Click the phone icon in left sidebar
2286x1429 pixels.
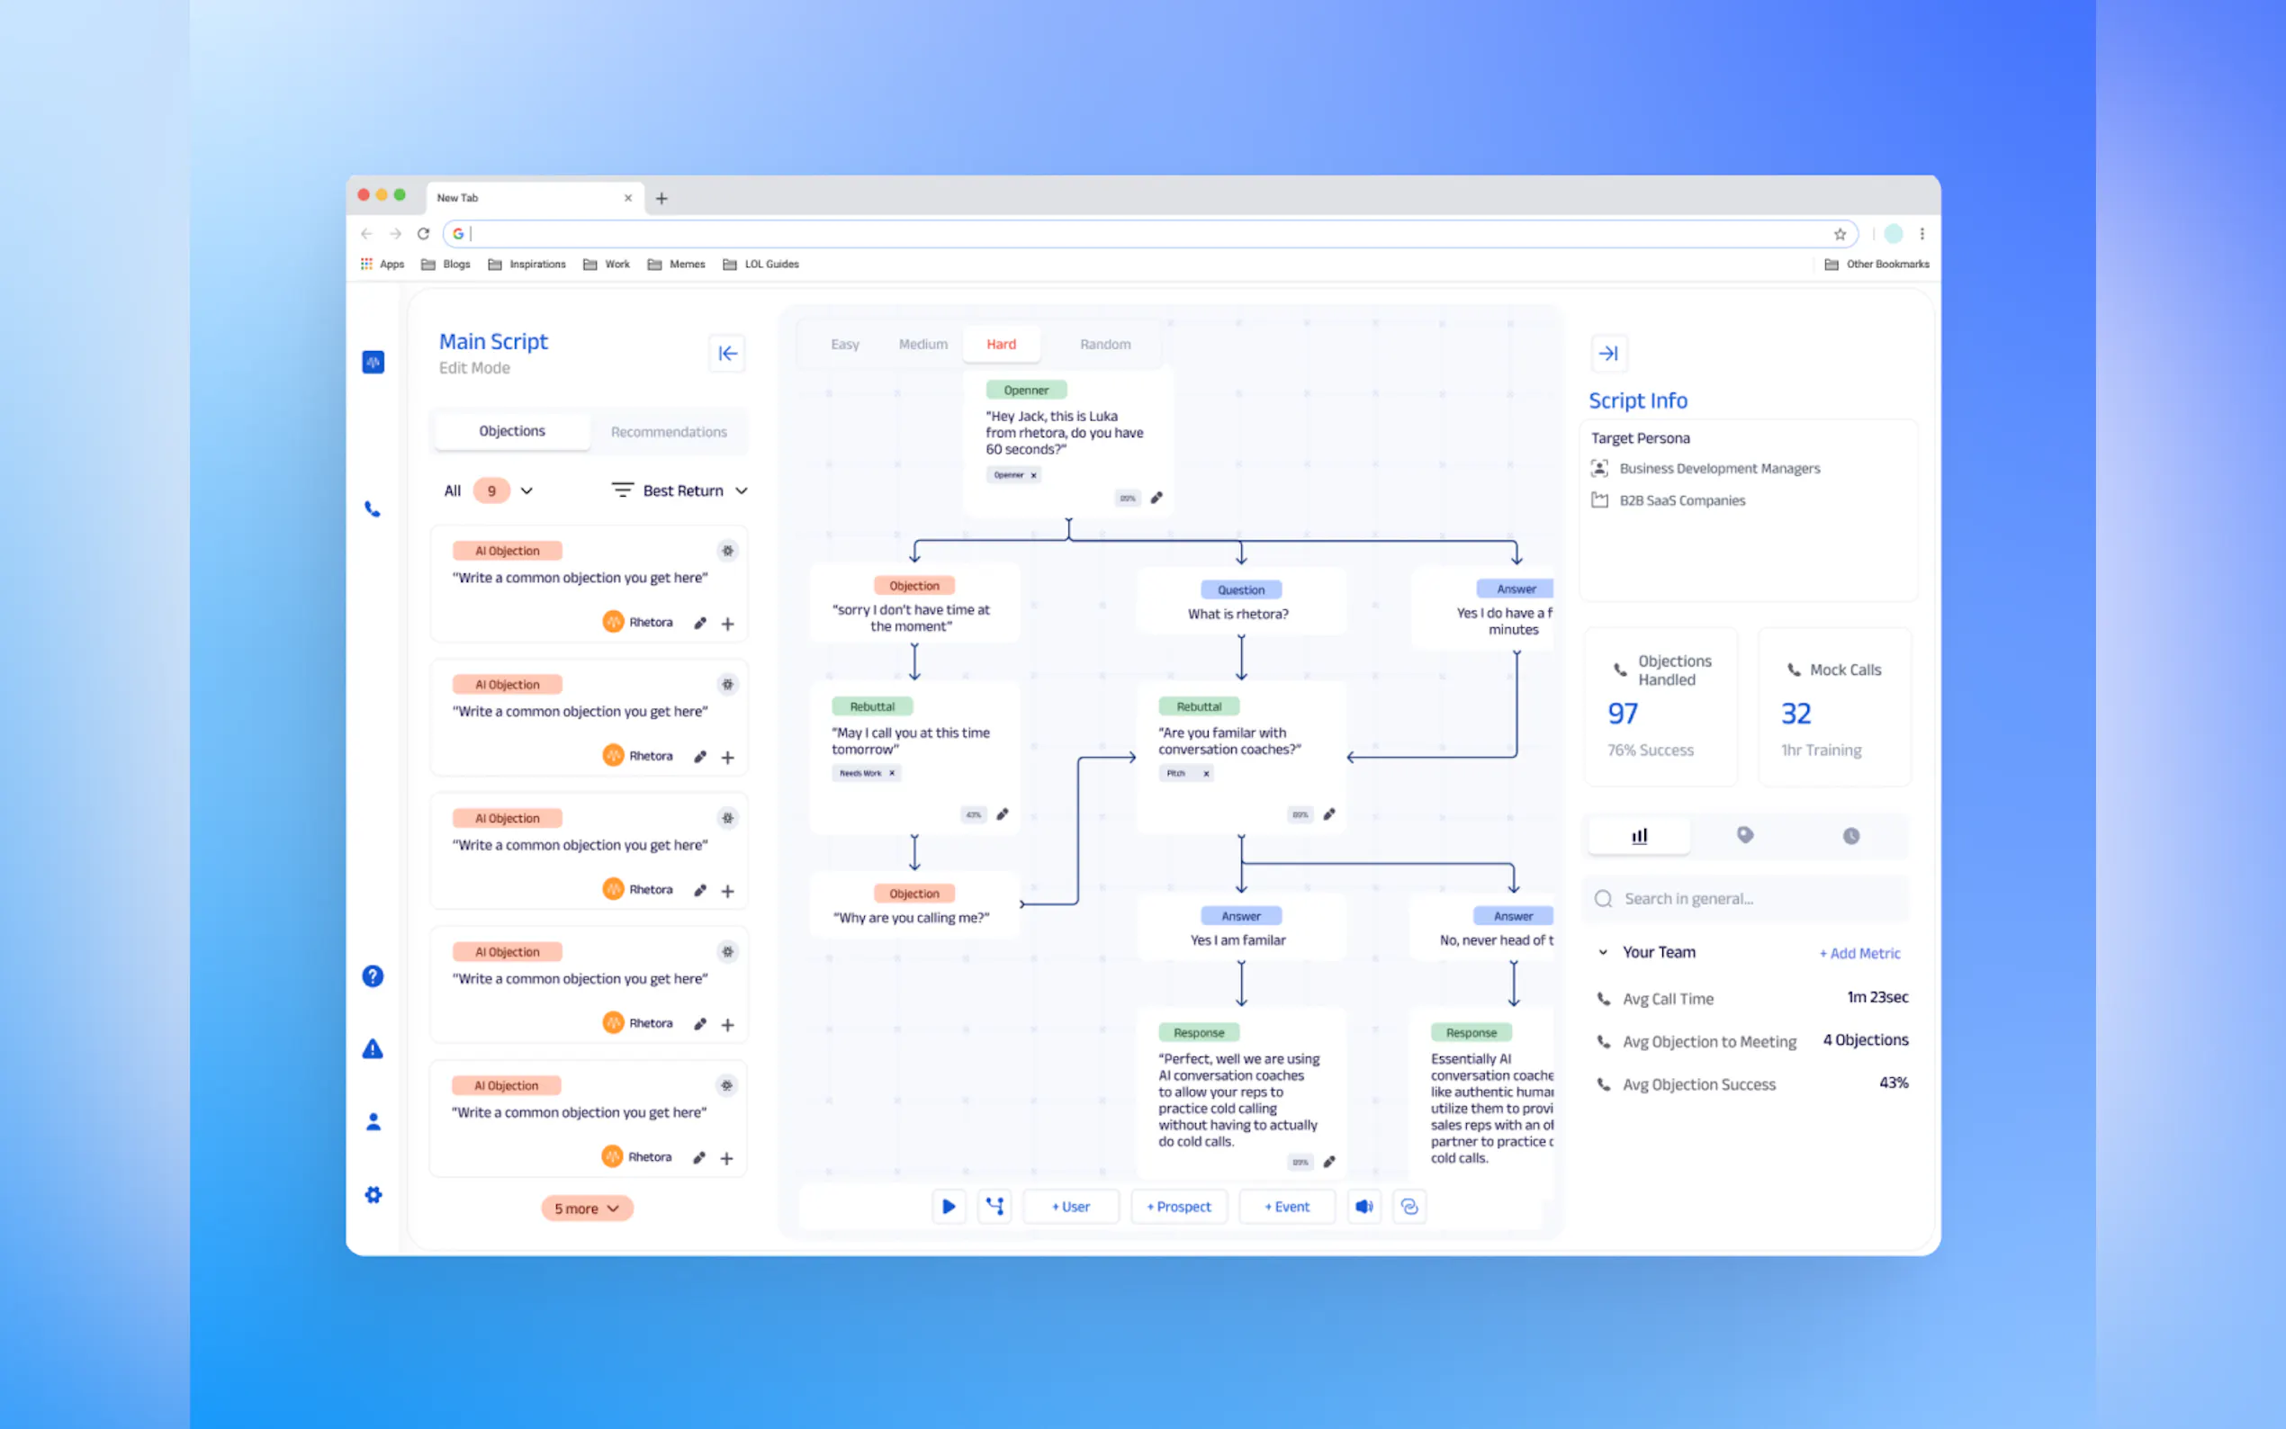click(x=373, y=509)
